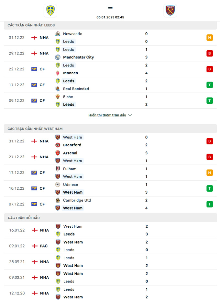Click orange H badge for Newcastle match

click(x=210, y=38)
